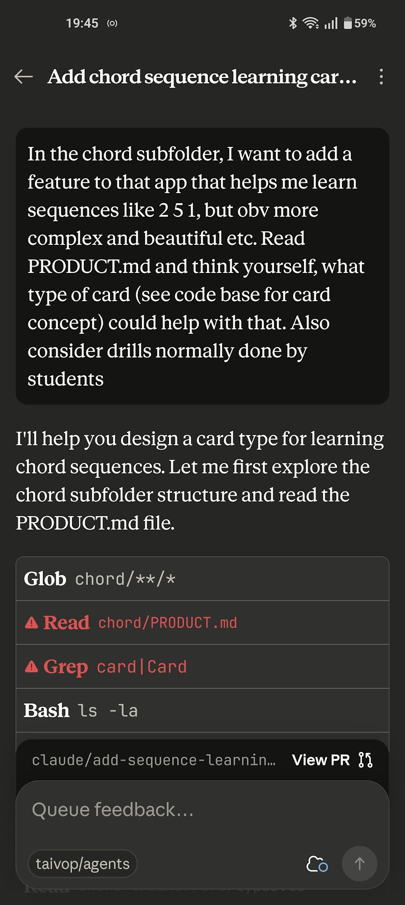Open the taivop/agents repository selector
405x905 pixels.
click(x=82, y=864)
